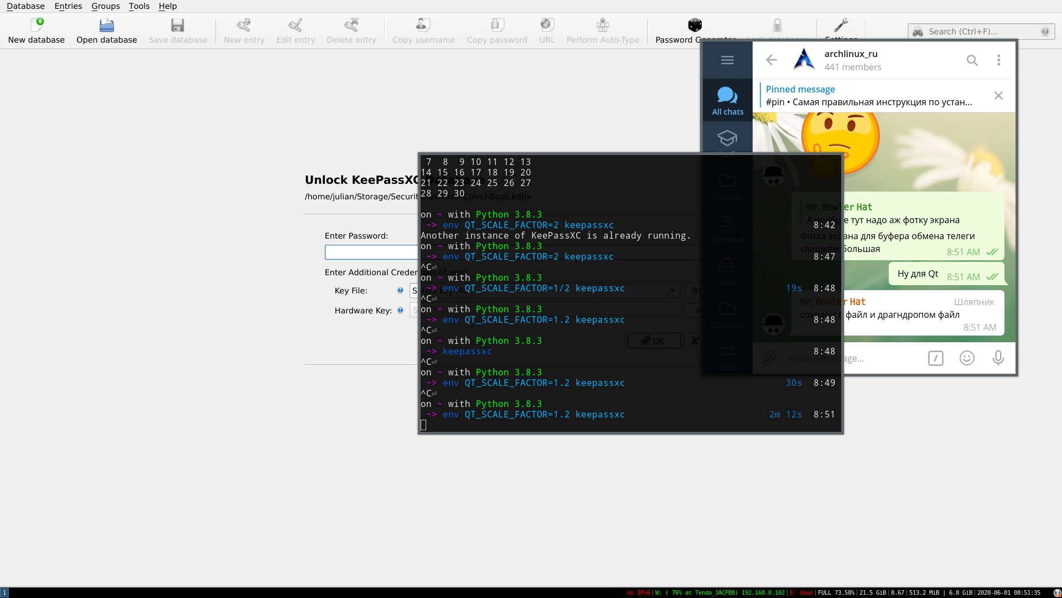This screenshot has height=598, width=1062.
Task: Open the Telegram emoji picker
Action: tap(967, 358)
